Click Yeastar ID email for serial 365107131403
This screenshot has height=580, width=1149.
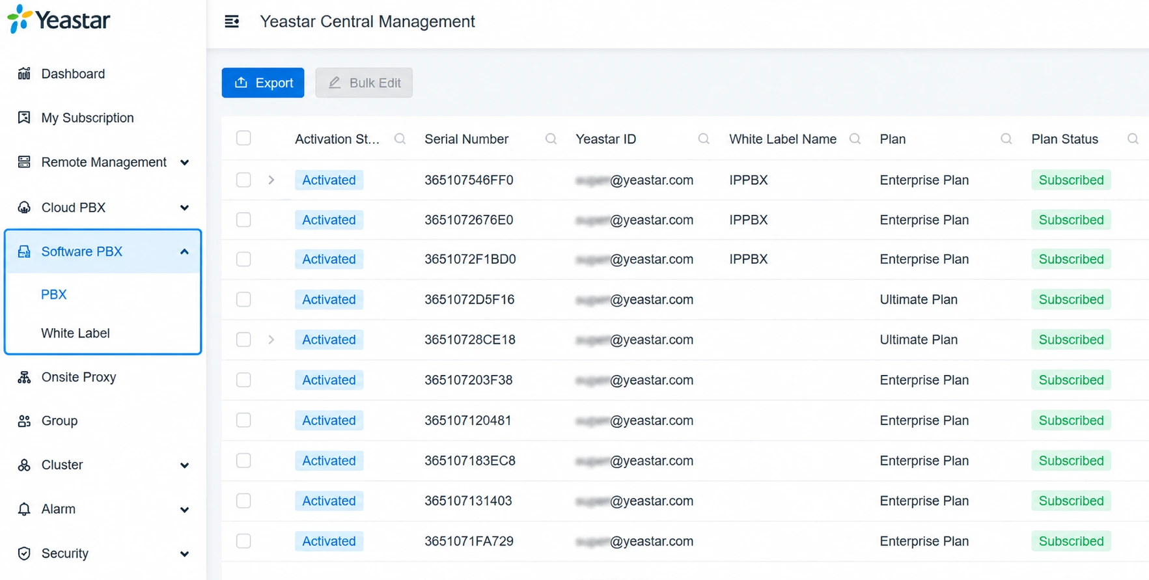[x=635, y=501]
